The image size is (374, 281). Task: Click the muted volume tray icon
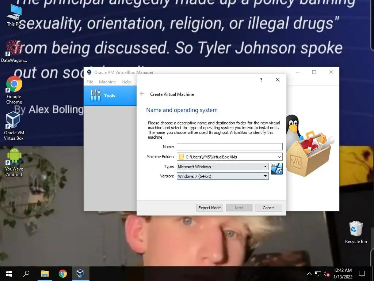coord(327,274)
